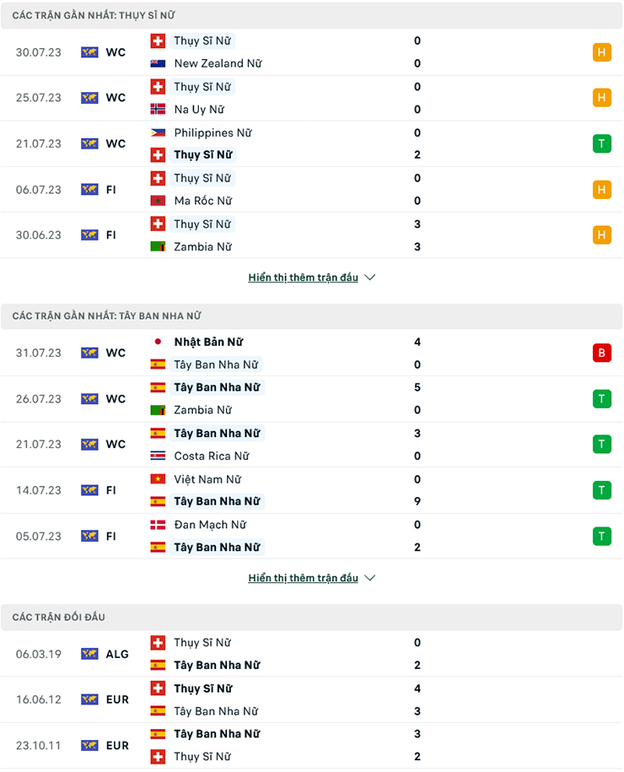Open New Zealand Nữ team link
This screenshot has width=624, height=772.
pyautogui.click(x=218, y=63)
